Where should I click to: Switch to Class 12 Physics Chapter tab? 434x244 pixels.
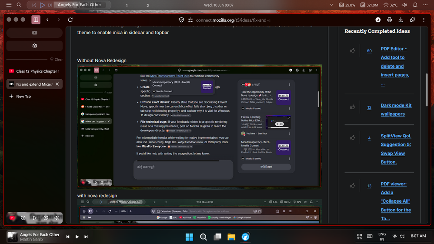(35, 71)
